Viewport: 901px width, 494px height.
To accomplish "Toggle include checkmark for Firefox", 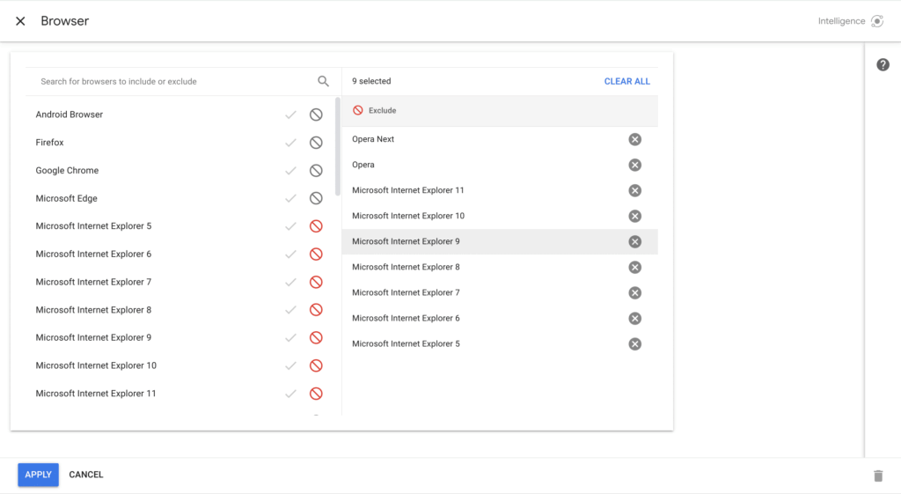I will (x=290, y=143).
